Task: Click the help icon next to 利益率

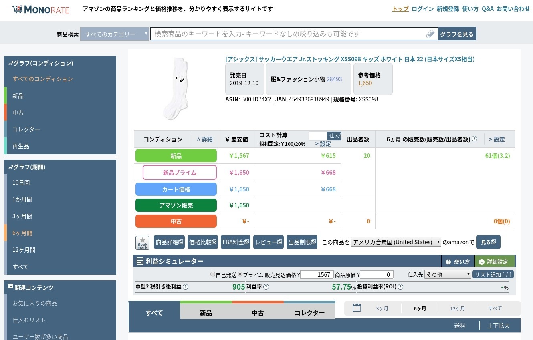Action: [x=266, y=287]
